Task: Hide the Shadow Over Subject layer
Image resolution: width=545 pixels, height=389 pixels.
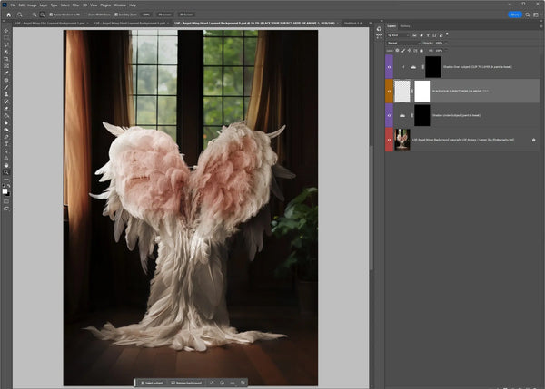Action: coord(390,66)
